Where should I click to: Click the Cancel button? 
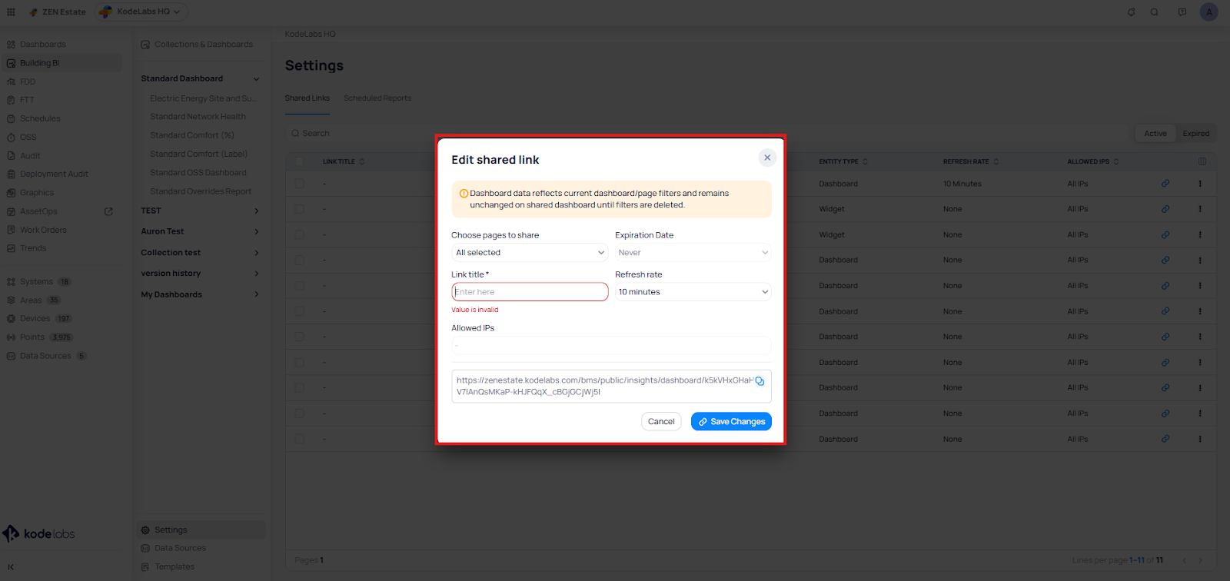661,422
